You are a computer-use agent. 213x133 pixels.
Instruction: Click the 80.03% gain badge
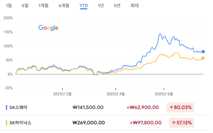point(180,107)
